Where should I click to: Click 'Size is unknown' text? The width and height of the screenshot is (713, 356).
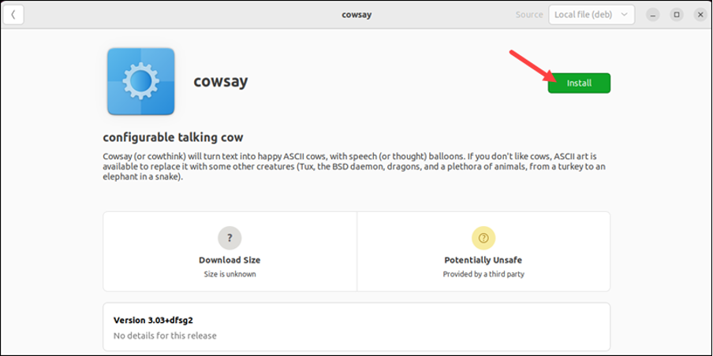(230, 274)
